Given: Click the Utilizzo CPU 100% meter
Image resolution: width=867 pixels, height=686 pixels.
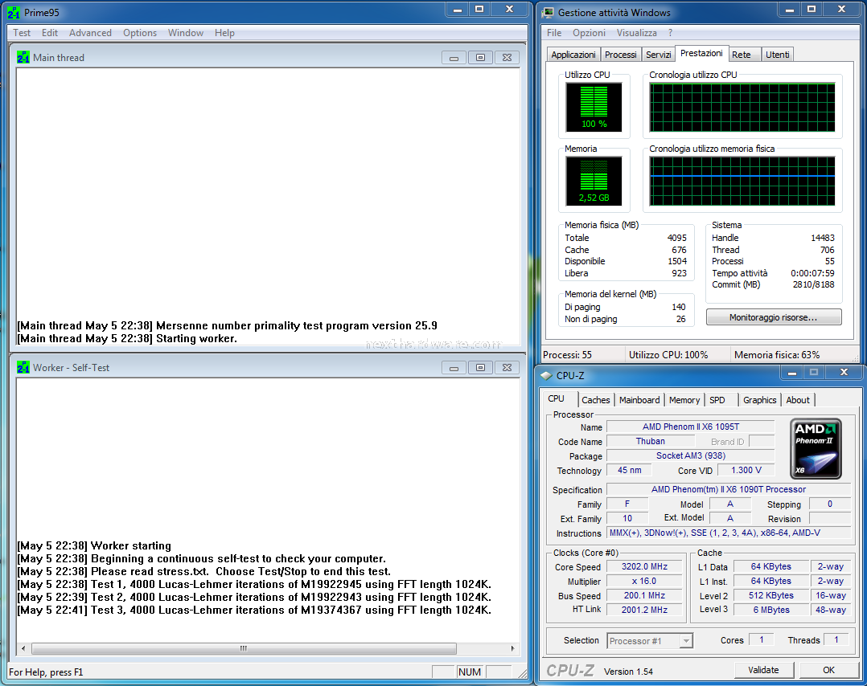Looking at the screenshot, I should pos(594,107).
